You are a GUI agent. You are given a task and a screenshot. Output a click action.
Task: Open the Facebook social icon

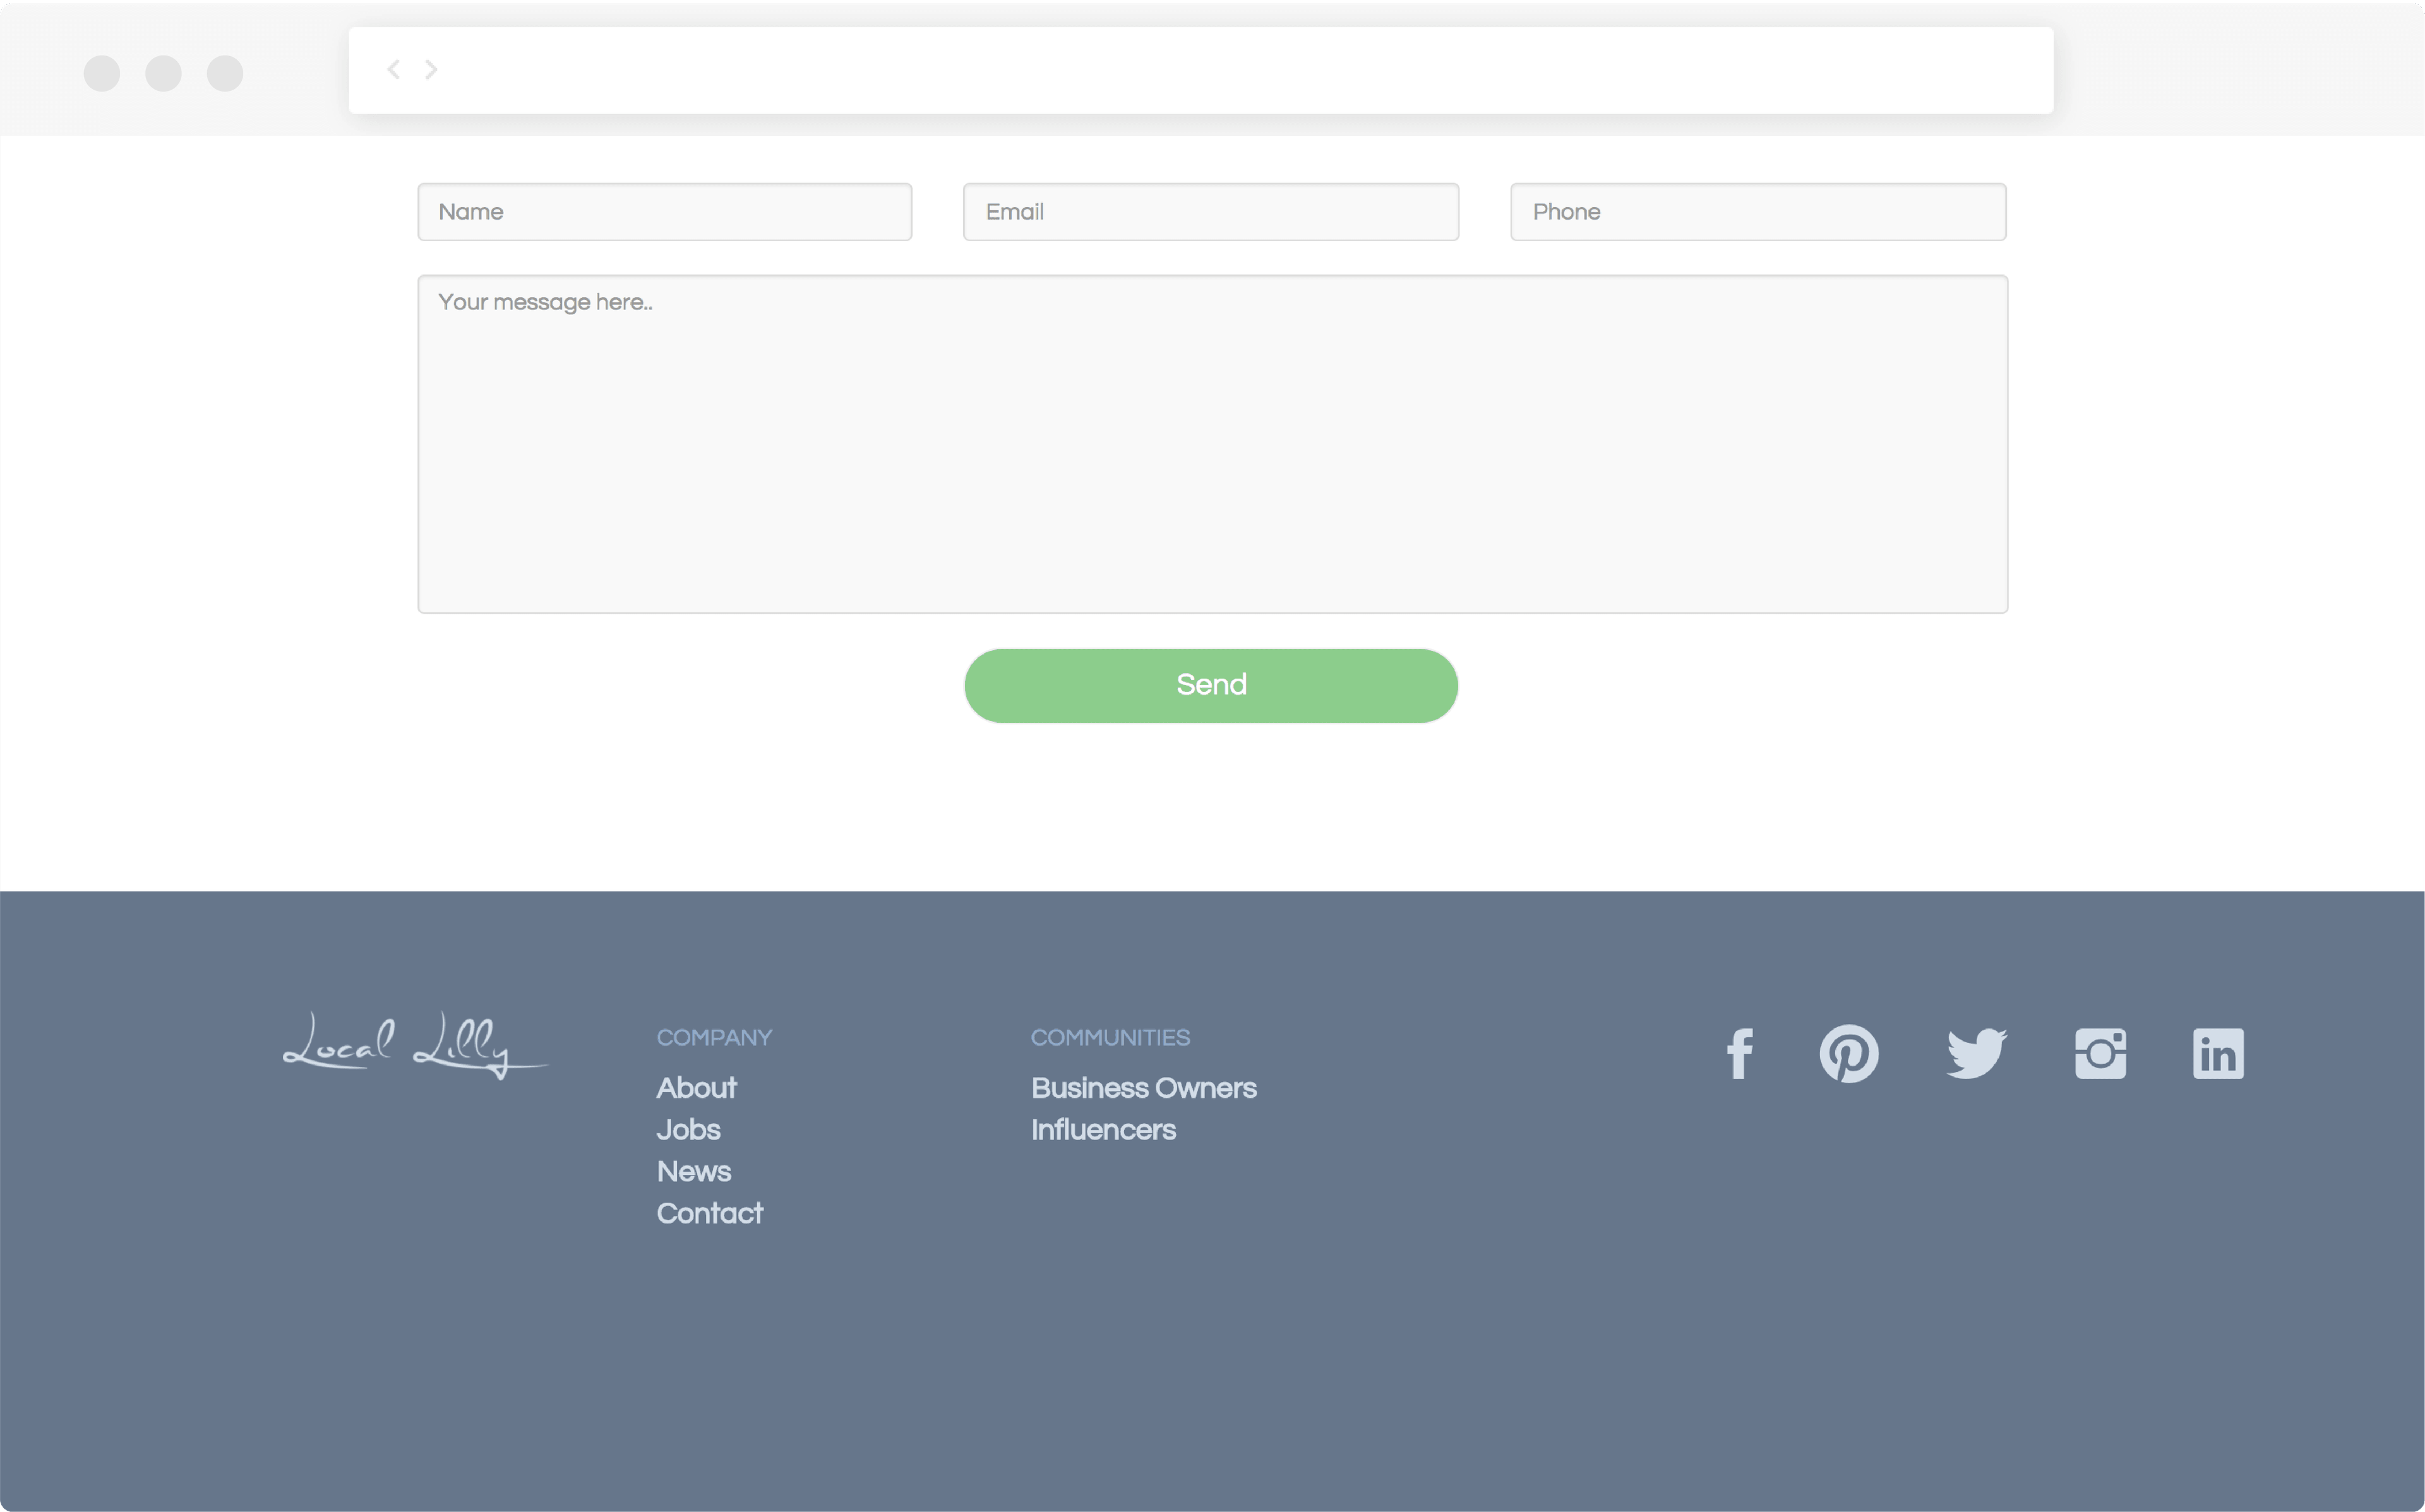1740,1054
